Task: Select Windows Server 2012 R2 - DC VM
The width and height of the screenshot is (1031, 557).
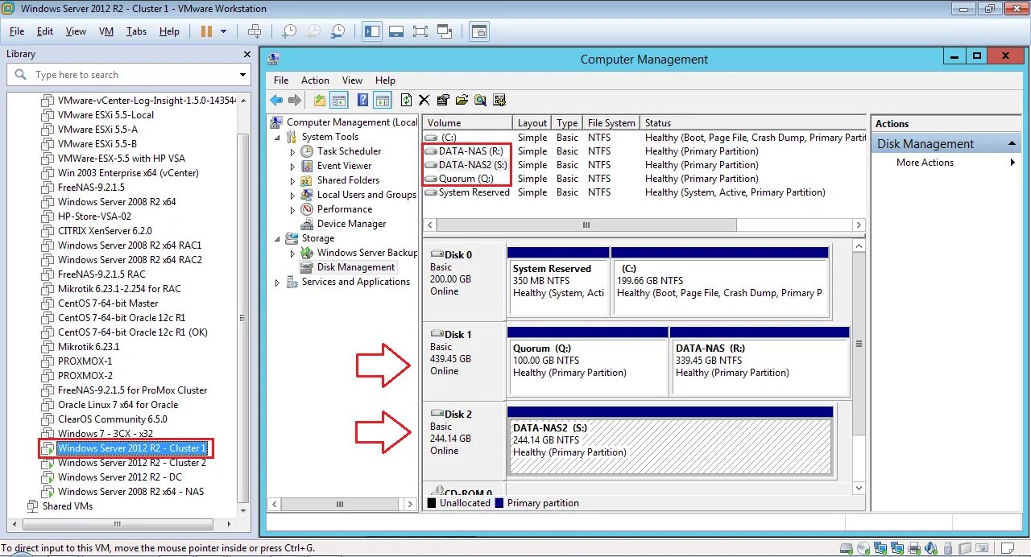Action: (x=119, y=477)
